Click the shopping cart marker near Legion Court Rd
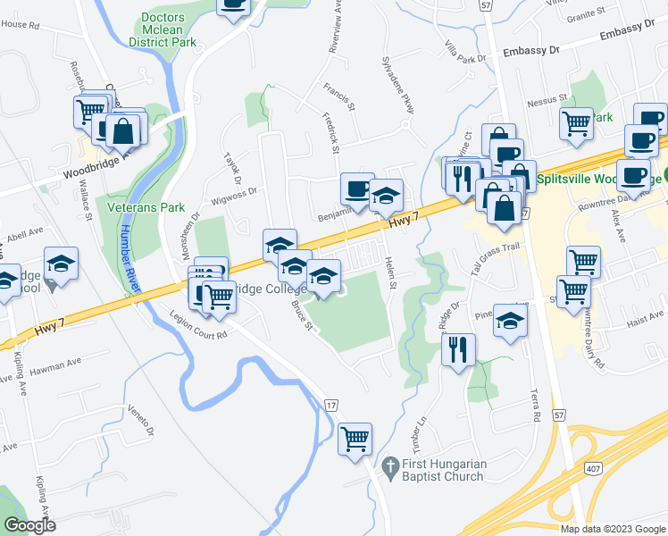This screenshot has height=536, width=668. tap(219, 298)
